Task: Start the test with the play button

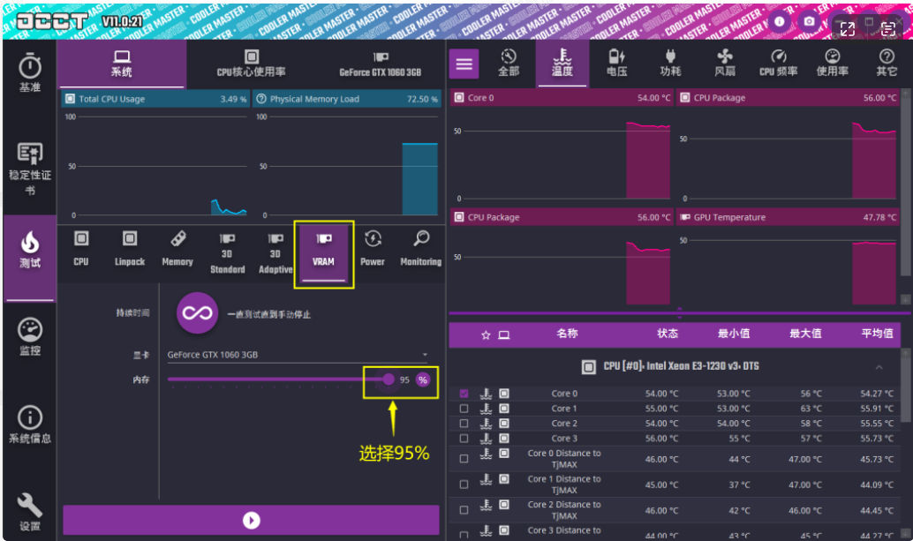Action: point(251,520)
